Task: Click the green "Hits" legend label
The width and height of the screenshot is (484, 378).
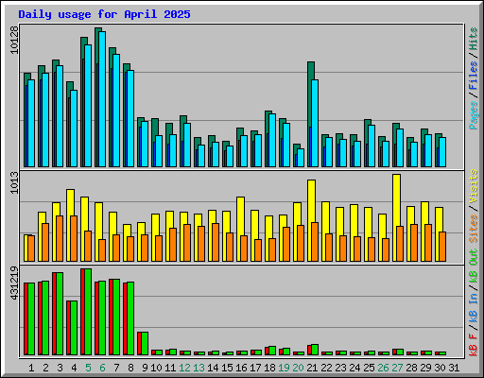Action: click(x=474, y=39)
